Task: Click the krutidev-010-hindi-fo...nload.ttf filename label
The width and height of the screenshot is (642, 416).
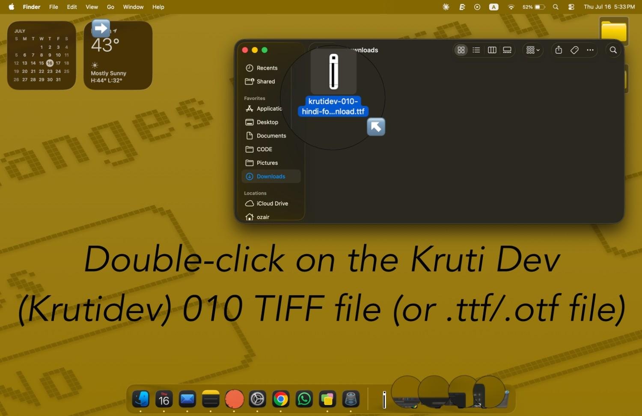Action: (333, 106)
